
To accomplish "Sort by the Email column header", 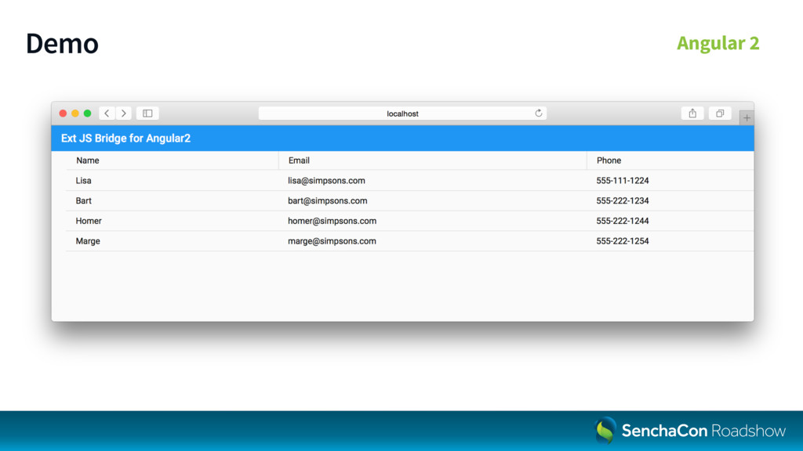I will [433, 161].
